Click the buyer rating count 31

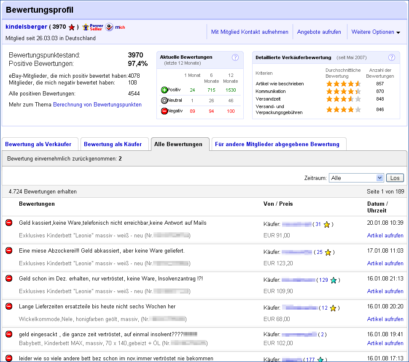tap(318, 224)
